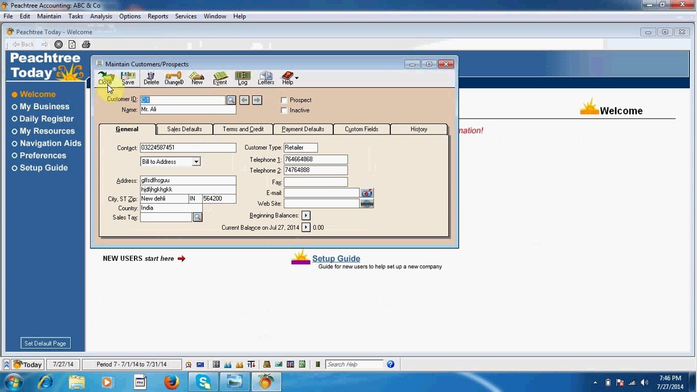This screenshot has height=392, width=697.
Task: Click the Web Site www icon
Action: 367,204
